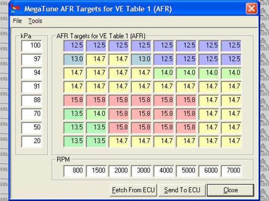Image resolution: width=269 pixels, height=201 pixels.
Task: Select AFR cell 14.7 at 97 kPa, 2000 RPM
Action: (x=119, y=59)
